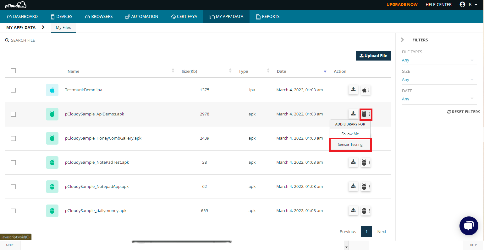Open the File Types filter dropdown
This screenshot has height=250, width=484.
(439, 60)
